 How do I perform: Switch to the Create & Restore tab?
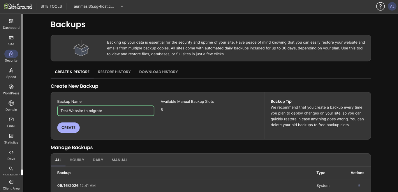pos(72,72)
